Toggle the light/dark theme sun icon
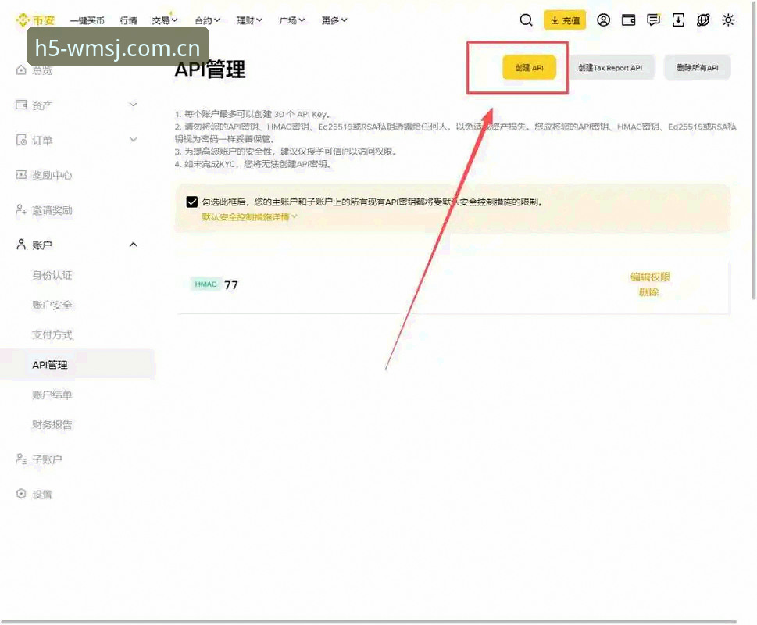The width and height of the screenshot is (757, 625). coord(728,20)
